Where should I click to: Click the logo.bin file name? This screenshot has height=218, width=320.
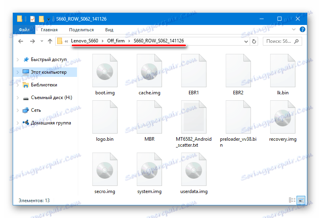(x=105, y=139)
